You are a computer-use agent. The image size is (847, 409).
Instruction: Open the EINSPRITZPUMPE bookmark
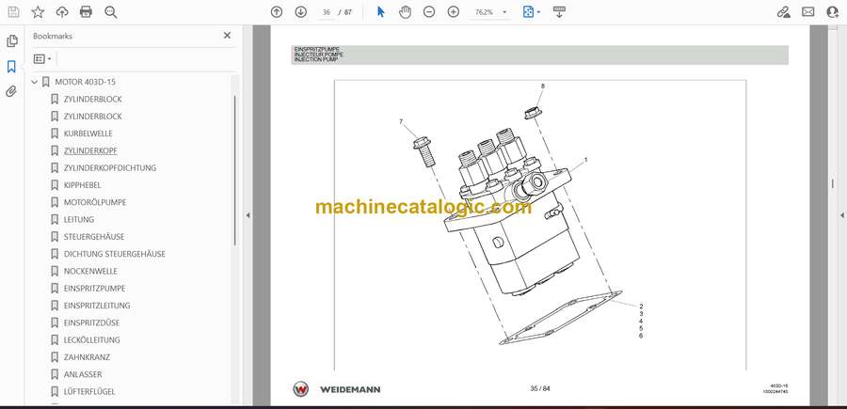click(94, 289)
